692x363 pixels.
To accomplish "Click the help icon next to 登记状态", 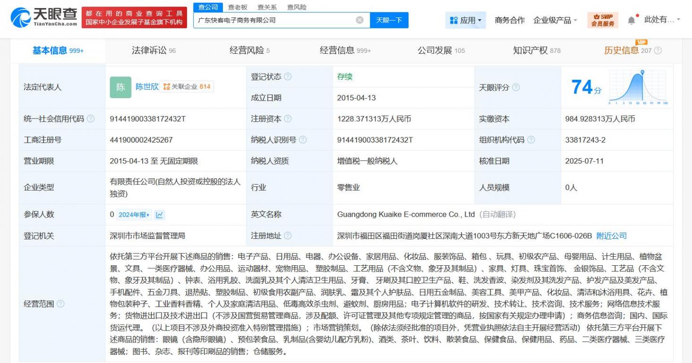I will tap(288, 77).
